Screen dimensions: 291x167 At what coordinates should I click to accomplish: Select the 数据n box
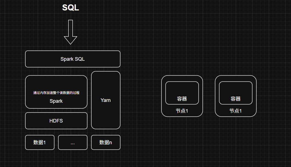[106, 142]
